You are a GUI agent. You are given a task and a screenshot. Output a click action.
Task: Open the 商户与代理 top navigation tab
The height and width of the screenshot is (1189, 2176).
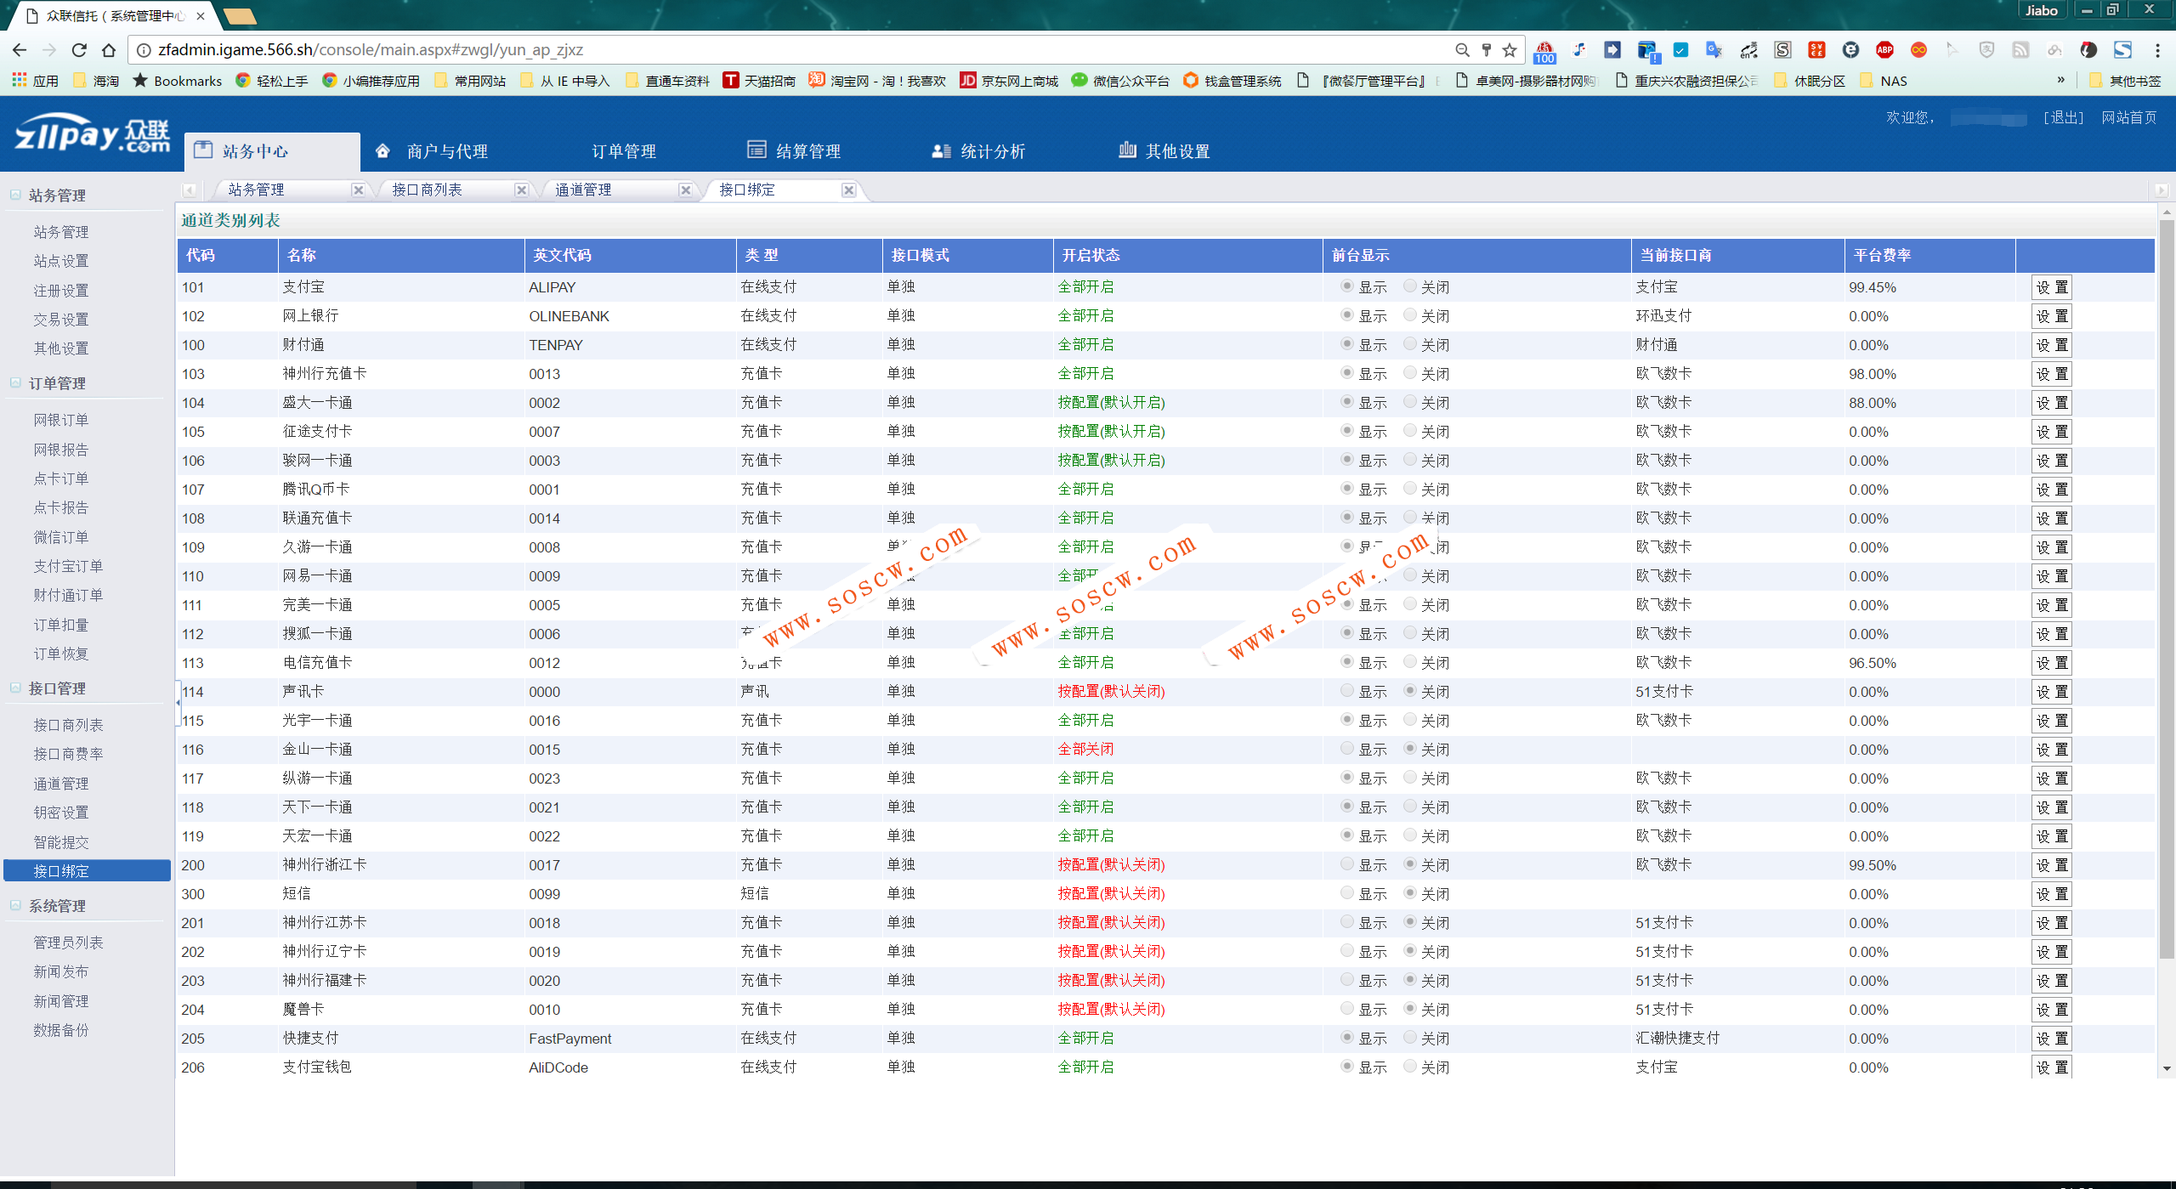pyautogui.click(x=432, y=151)
